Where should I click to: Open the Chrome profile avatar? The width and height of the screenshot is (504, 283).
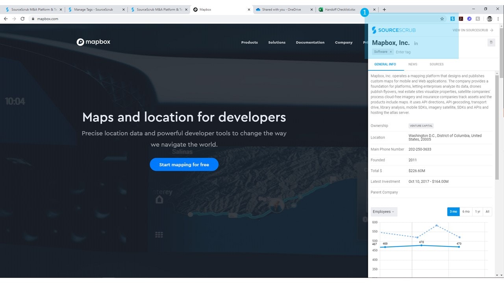click(489, 18)
